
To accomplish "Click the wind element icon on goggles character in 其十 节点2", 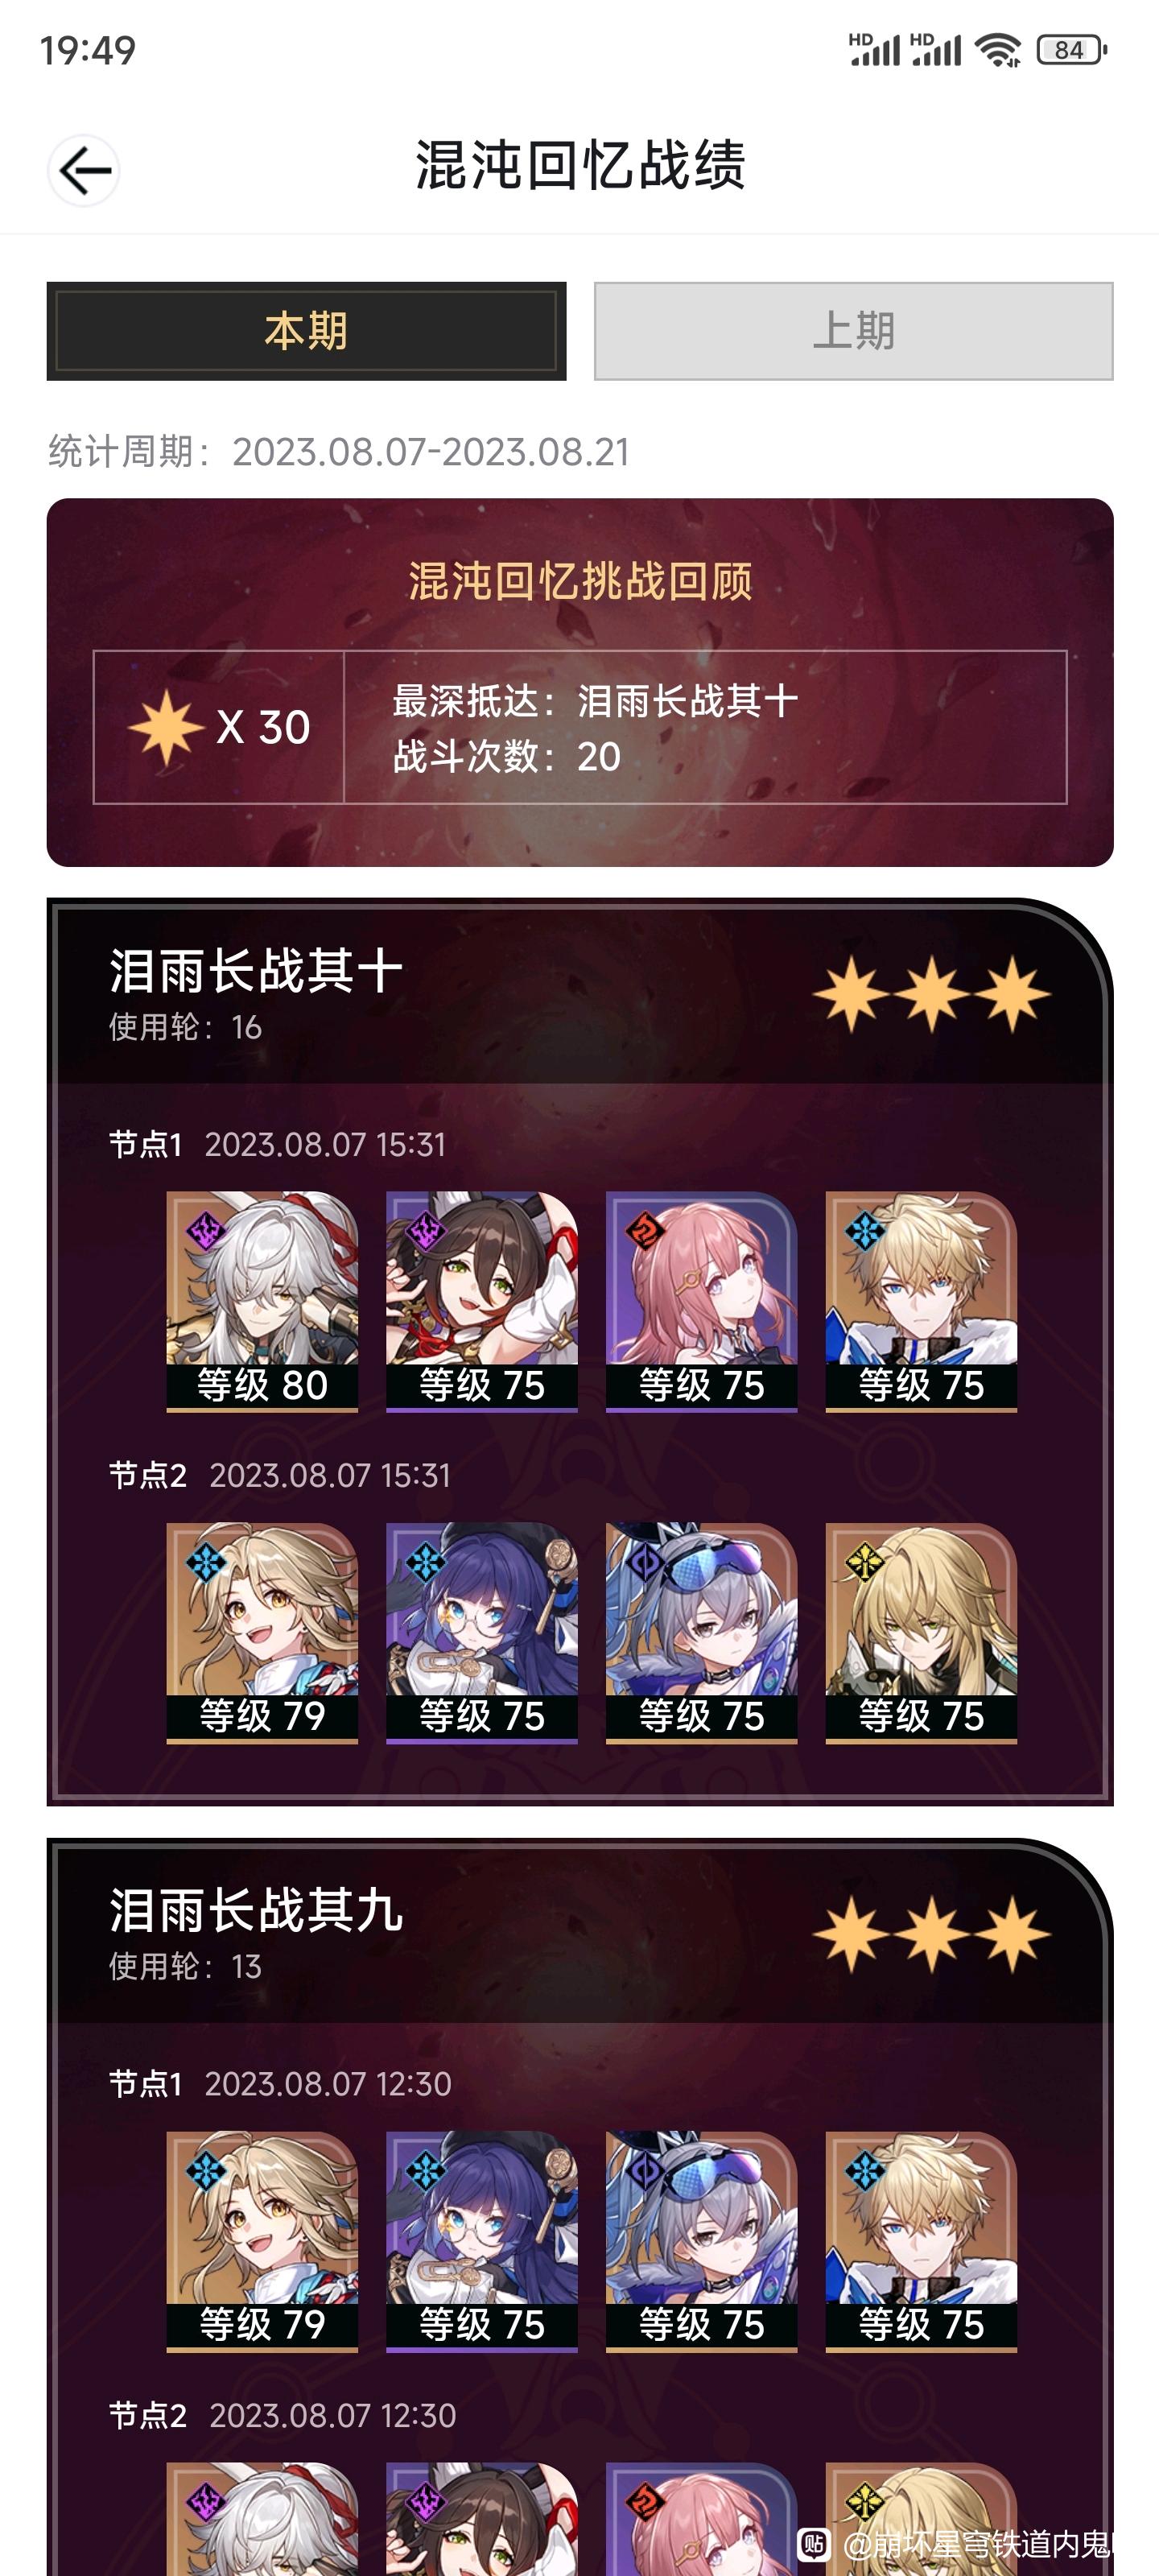I will tap(645, 1561).
